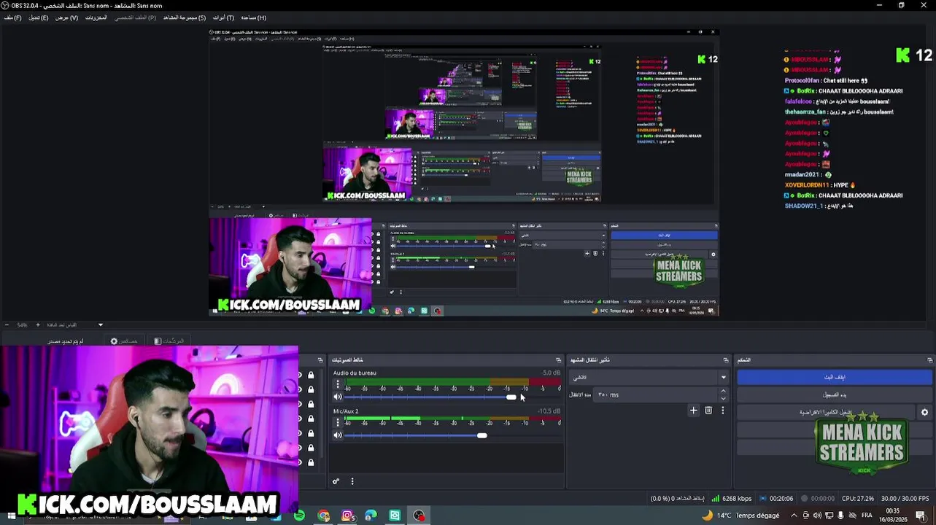Image resolution: width=936 pixels, height=525 pixels.
Task: Open Microsoft Edge from the taskbar
Action: (371, 516)
